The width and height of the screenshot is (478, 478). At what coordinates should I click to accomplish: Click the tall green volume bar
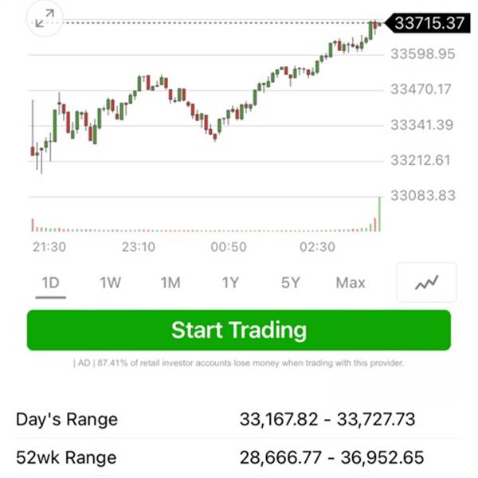coord(379,214)
